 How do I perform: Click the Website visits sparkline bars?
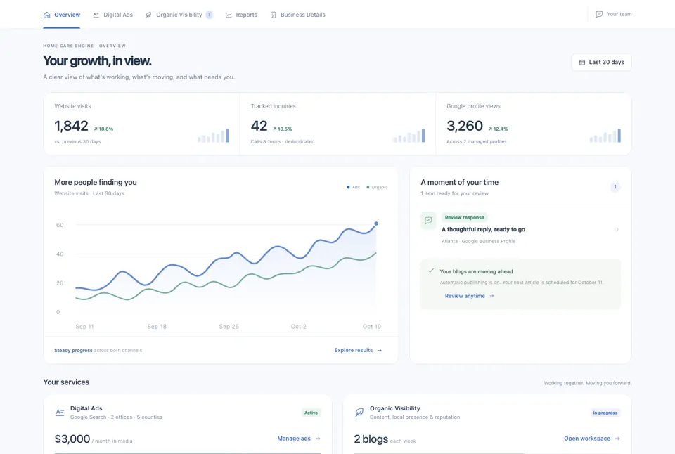(213, 136)
